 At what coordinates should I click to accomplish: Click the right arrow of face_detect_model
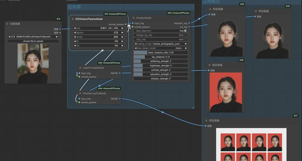point(186,48)
